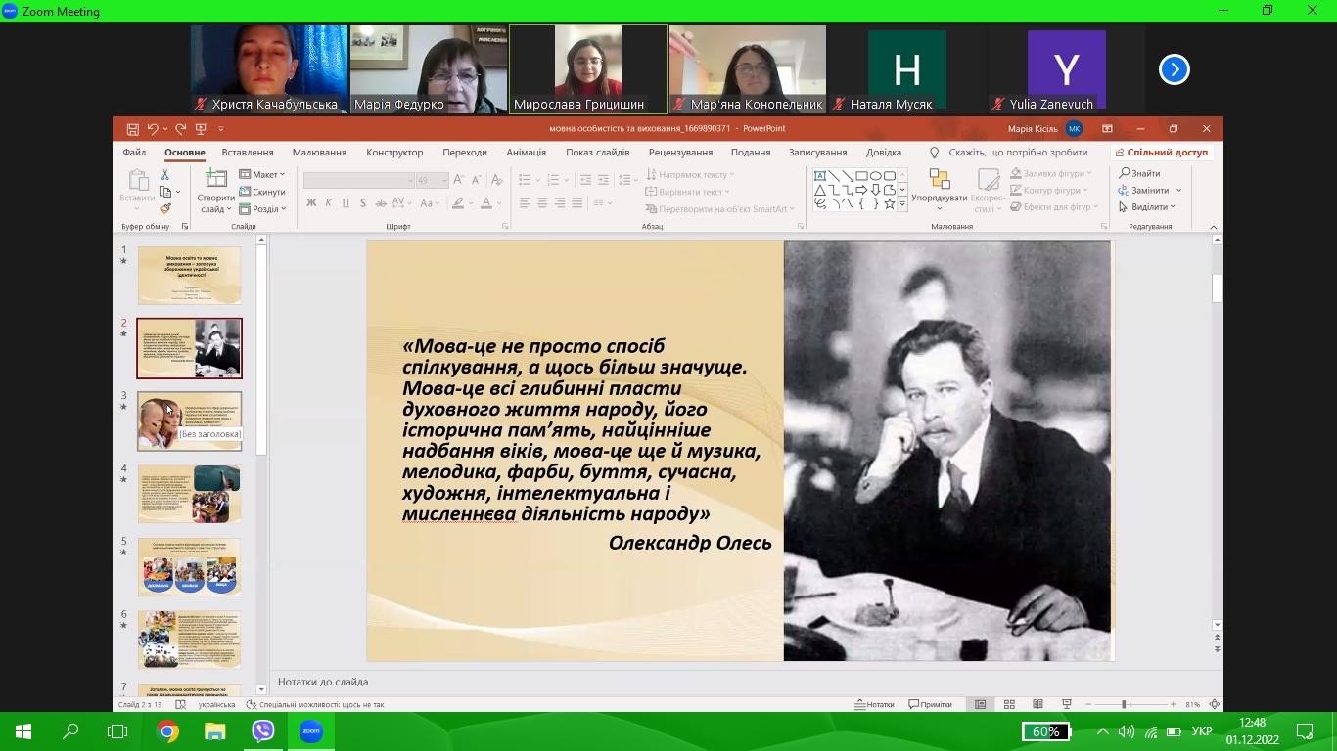1337x751 pixels.
Task: Click the українська language indicator in status bar
Action: coord(216,704)
